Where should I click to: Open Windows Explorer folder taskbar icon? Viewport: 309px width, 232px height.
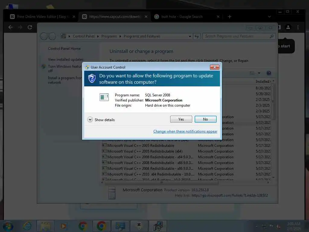click(x=45, y=226)
